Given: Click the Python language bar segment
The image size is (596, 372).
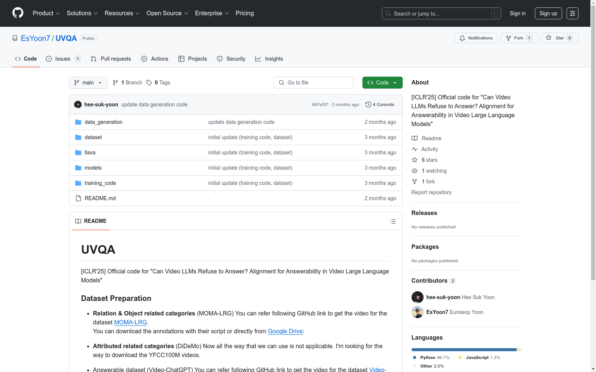Looking at the screenshot, I should [464, 350].
